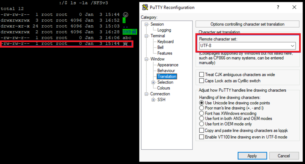The height and width of the screenshot is (164, 305).
Task: Select the Colours category
Action: pos(163,88)
